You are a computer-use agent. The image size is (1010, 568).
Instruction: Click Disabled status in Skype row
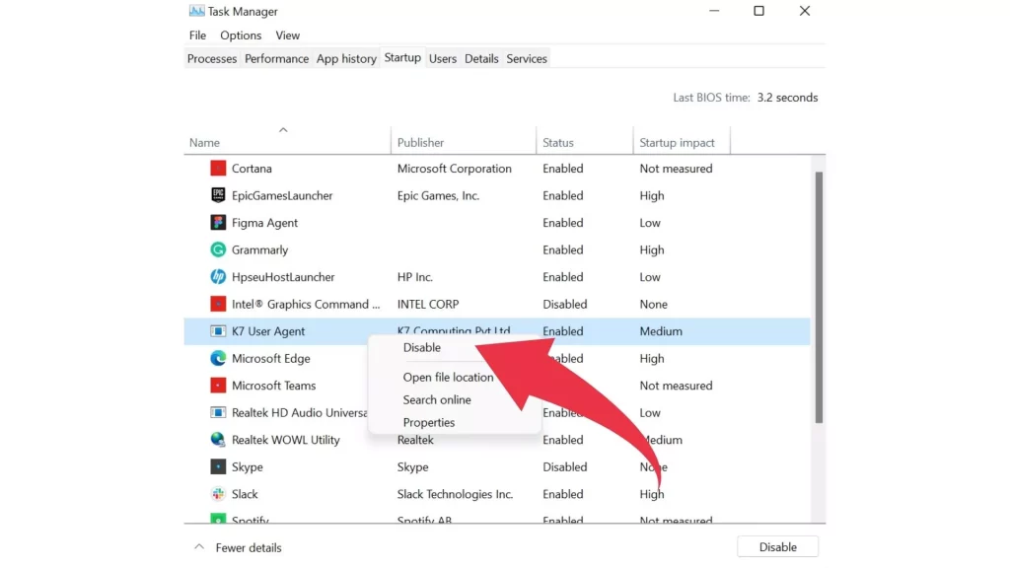[x=565, y=466]
